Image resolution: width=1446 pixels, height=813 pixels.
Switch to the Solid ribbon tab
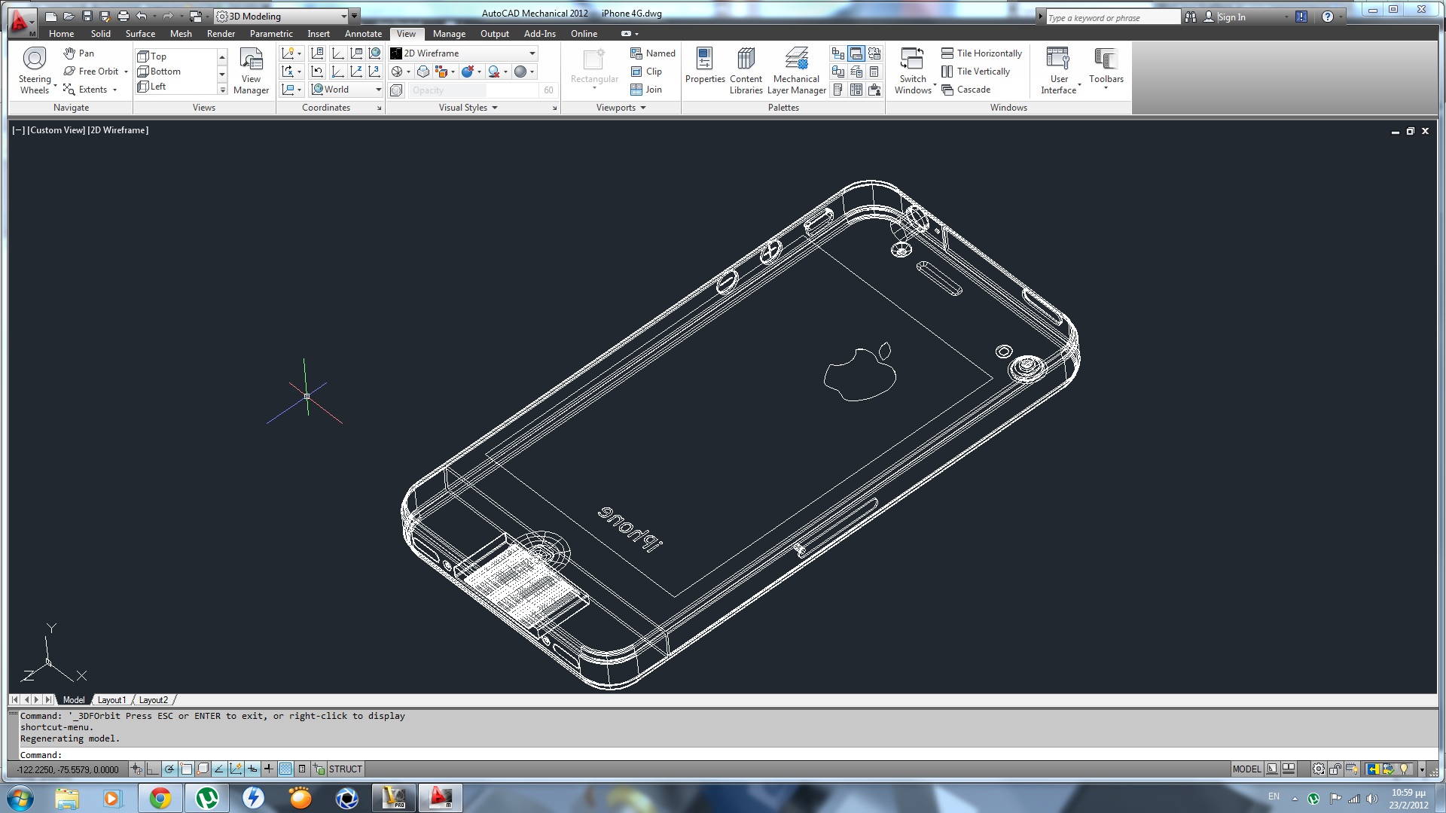(101, 34)
